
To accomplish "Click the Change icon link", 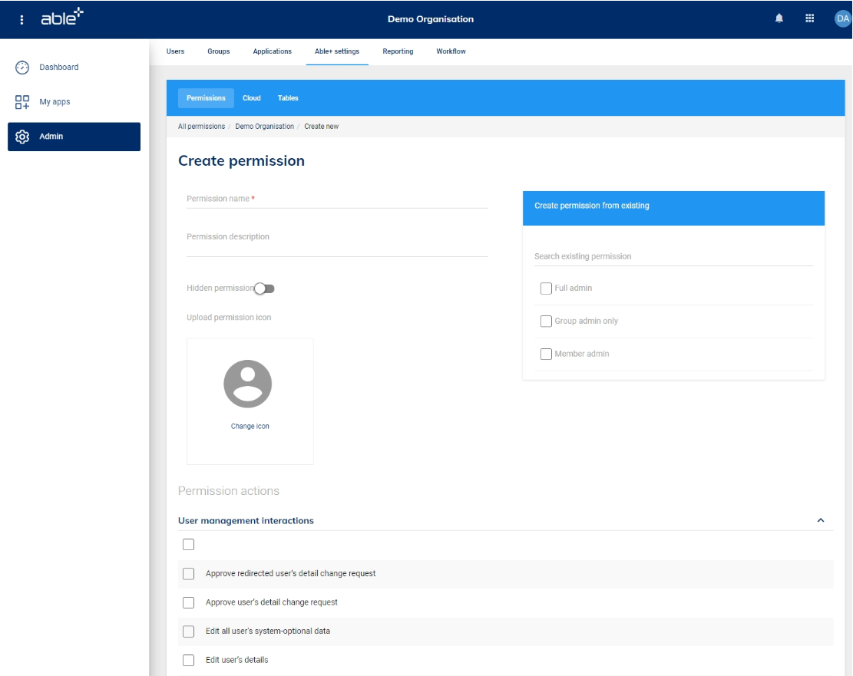I will pos(250,427).
